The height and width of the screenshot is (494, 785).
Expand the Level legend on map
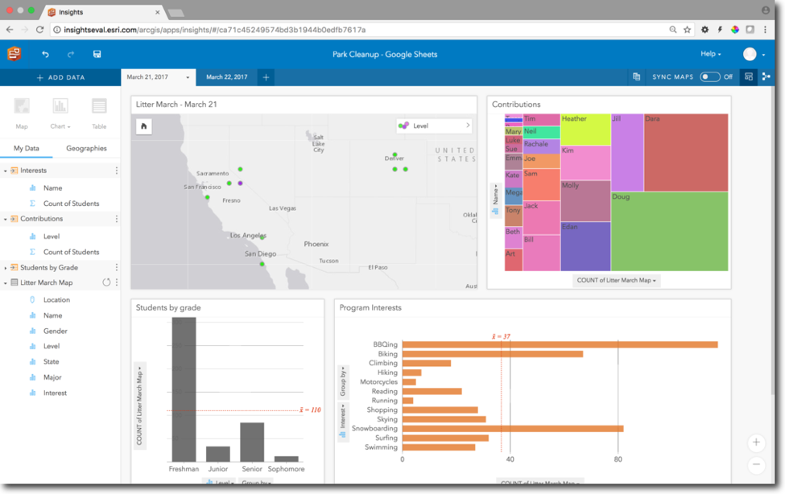pyautogui.click(x=468, y=126)
